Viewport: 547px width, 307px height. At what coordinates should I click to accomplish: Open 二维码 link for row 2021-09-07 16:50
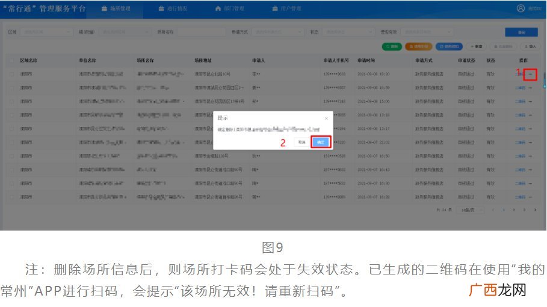520,156
